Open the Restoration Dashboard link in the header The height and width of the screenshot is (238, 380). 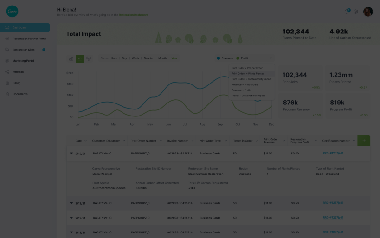click(133, 15)
